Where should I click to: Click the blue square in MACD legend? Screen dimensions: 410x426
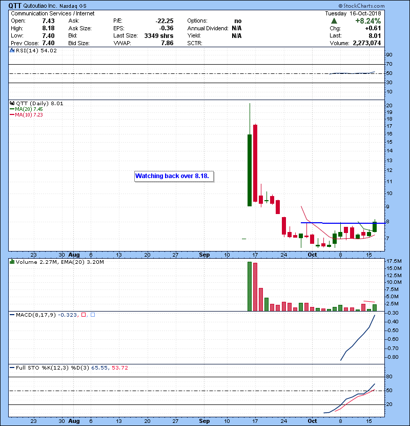pyautogui.click(x=93, y=315)
